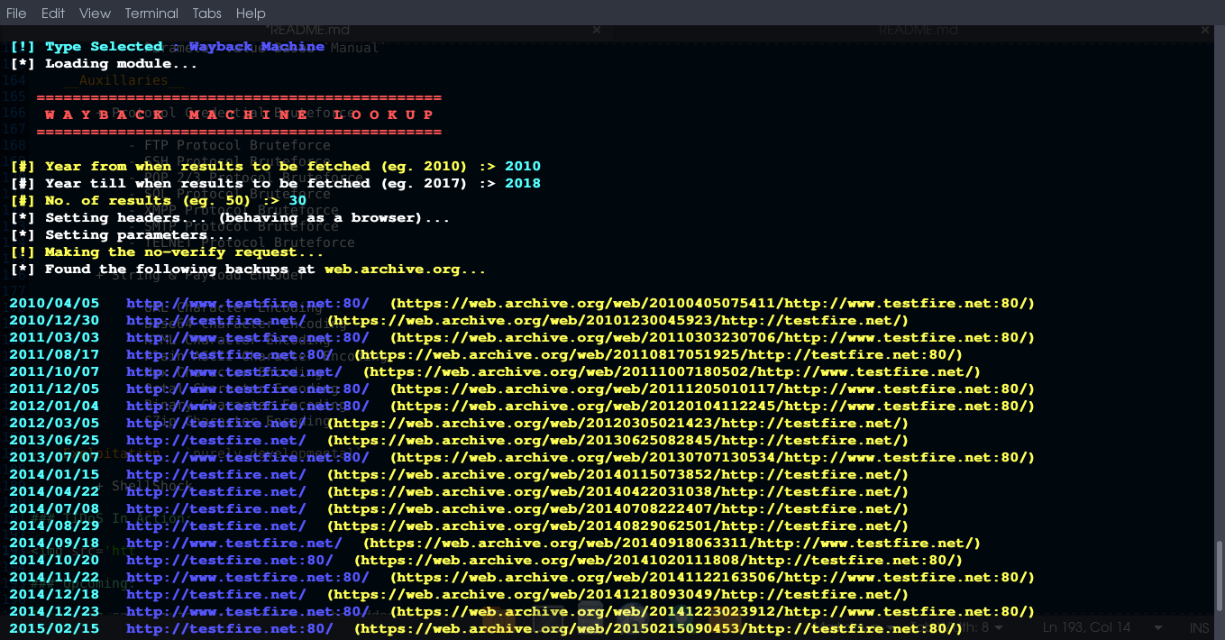Click the blue testfire.net URL on the 2010/12/30 row
Screen dimensions: 1225x640
point(216,321)
